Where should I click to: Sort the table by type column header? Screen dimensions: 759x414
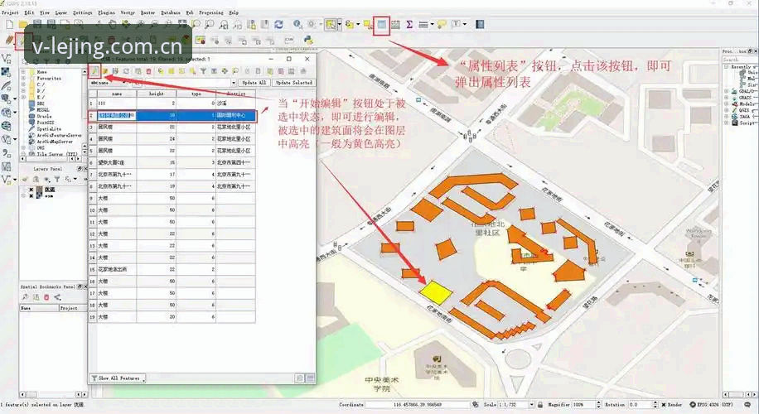click(196, 94)
